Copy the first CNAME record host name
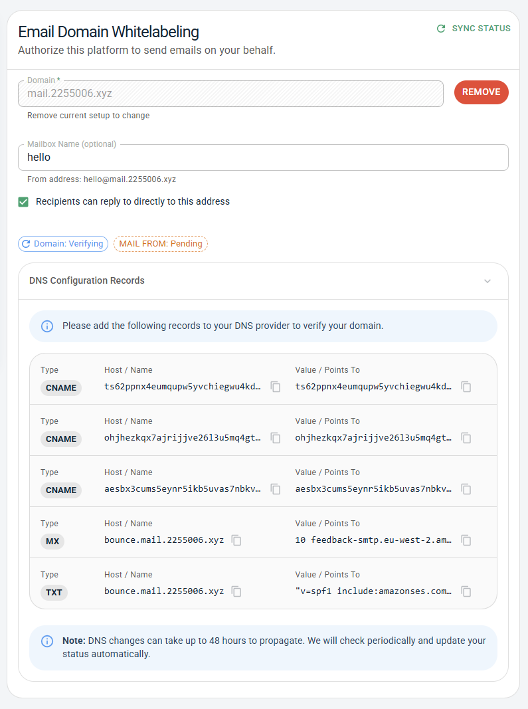 (276, 387)
